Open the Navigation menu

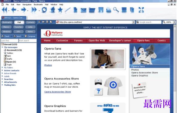(27, 4)
